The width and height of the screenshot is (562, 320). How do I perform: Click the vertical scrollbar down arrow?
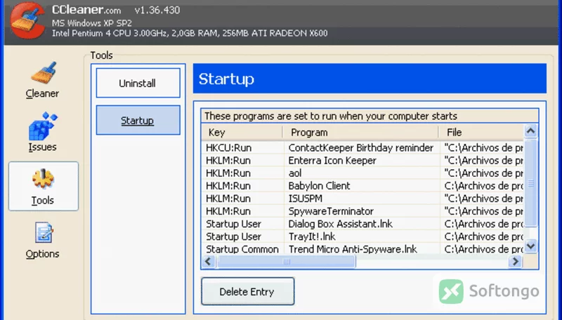click(x=531, y=246)
